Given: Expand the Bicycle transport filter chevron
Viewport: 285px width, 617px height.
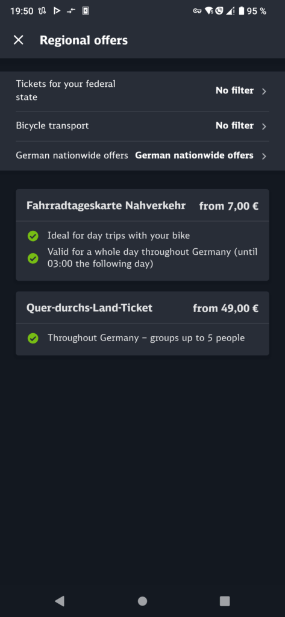Looking at the screenshot, I should (264, 127).
